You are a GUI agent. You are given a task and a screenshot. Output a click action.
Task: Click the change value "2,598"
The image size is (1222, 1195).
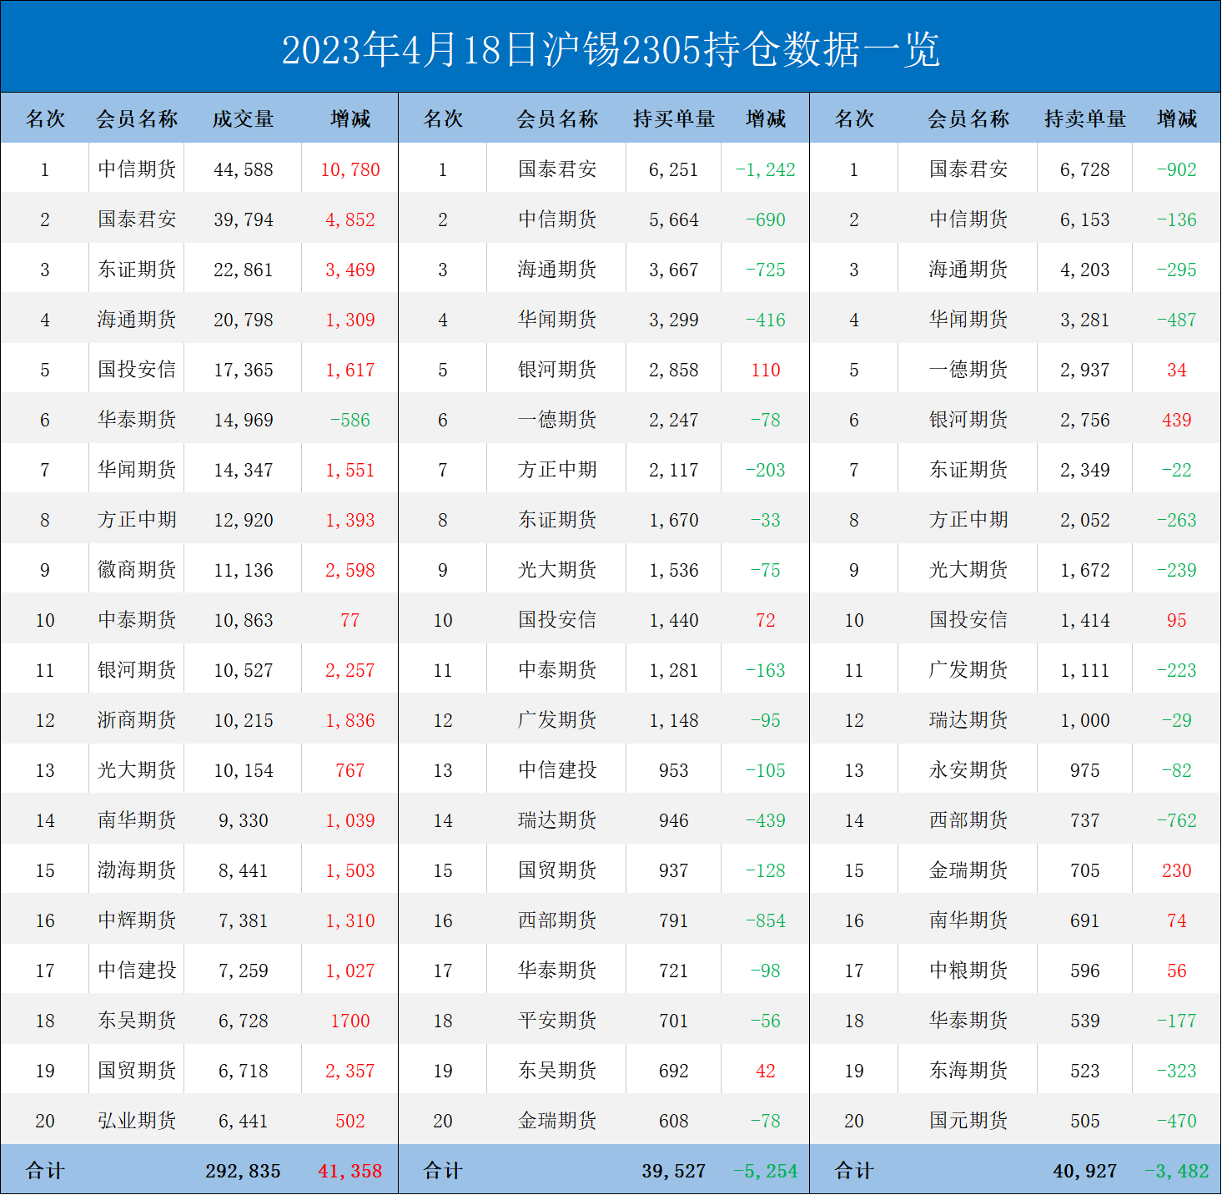(x=350, y=570)
